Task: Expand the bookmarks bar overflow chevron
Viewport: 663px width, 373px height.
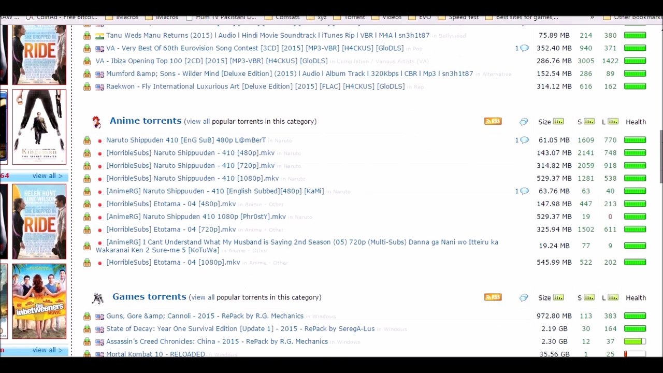Action: tap(592, 17)
